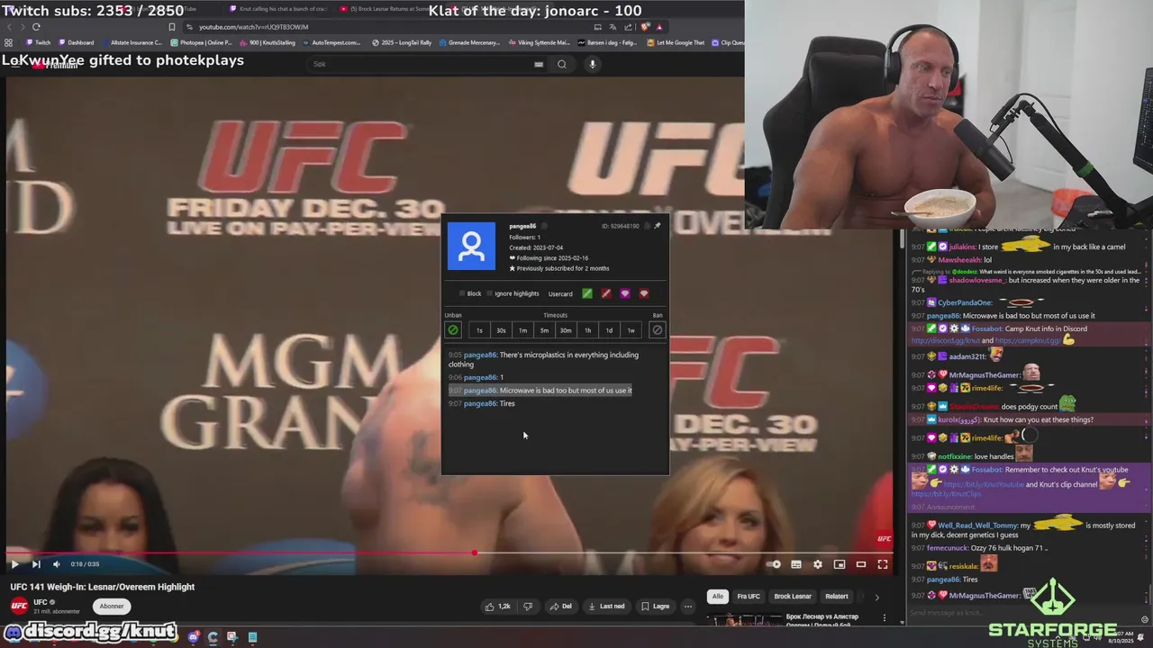1153x648 pixels.
Task: Unban pangea86 with green icon
Action: pos(453,330)
